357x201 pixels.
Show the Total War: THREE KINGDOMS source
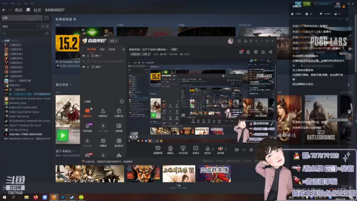tap(83, 61)
